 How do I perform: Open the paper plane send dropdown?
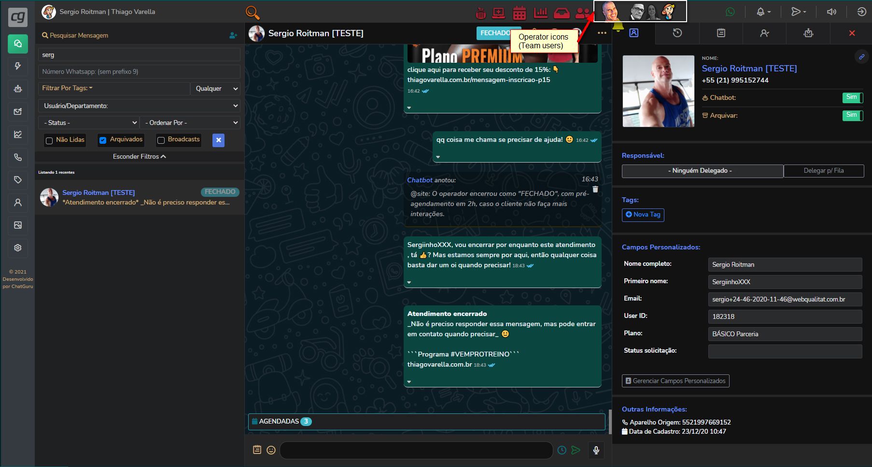[798, 12]
